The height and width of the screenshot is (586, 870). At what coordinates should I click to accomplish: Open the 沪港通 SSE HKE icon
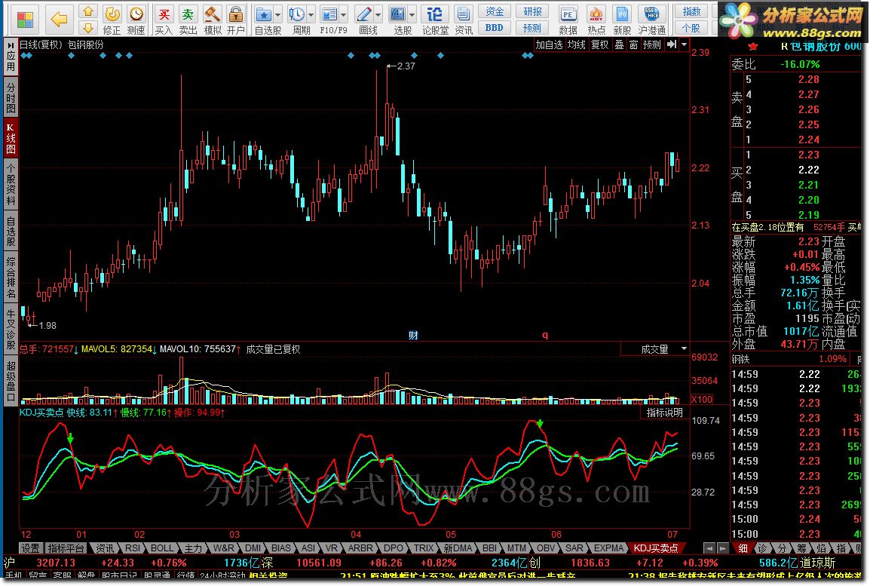pyautogui.click(x=651, y=20)
